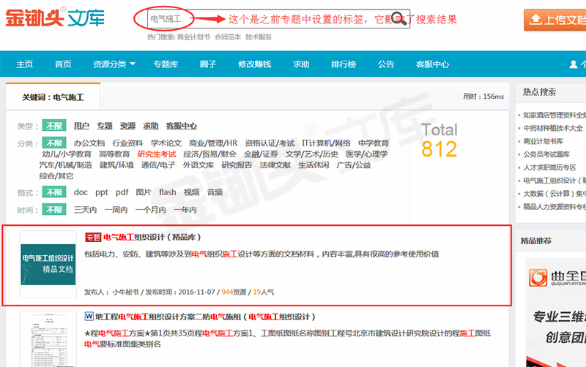The image size is (586, 367).
Task: Click the 上传文档 upload button
Action: pos(555,20)
